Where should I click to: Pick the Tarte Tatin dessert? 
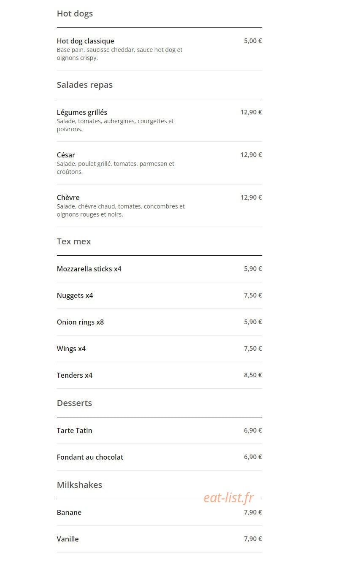(159, 430)
